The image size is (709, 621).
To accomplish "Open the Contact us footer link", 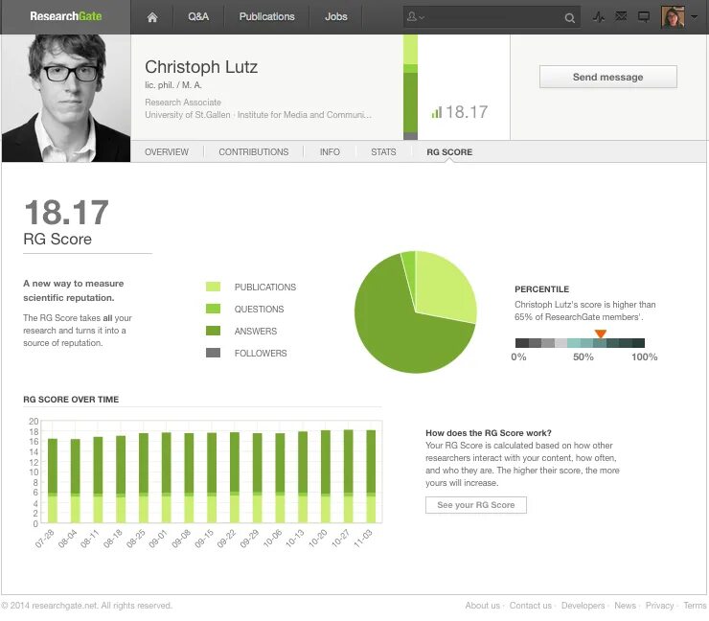I will coord(531,605).
